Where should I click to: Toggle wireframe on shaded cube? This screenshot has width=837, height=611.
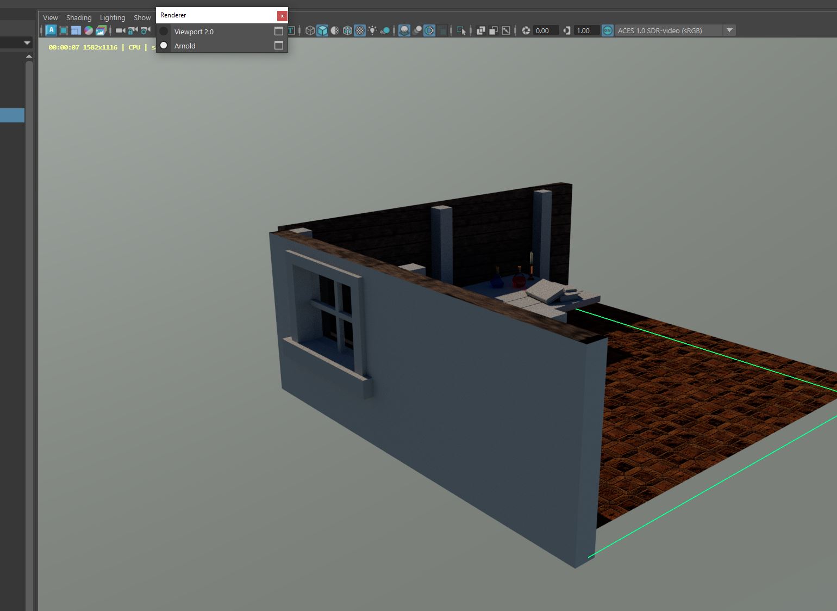point(347,30)
